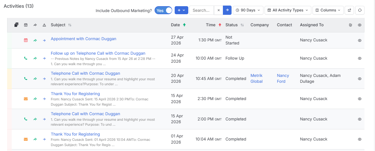The height and width of the screenshot is (151, 375).
Task: Click the 27 Apr 2026 date cell
Action: point(177,40)
